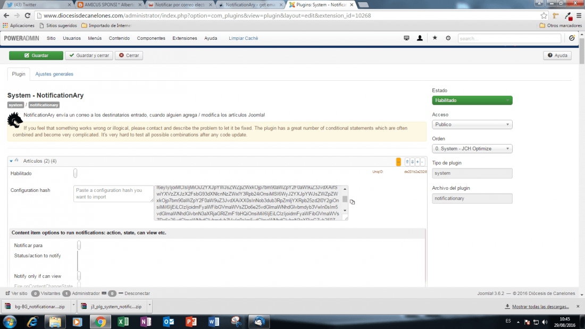Open the Orden System - JCH Optimize dropdown
The image size is (585, 329).
(x=472, y=148)
